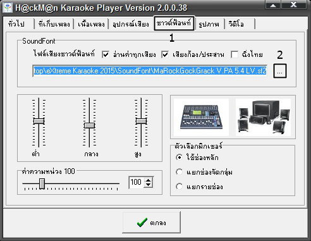Toggle the เสียงก้อง/ประสาน checkbox
Screen dimensions: 311x241
point(165,55)
